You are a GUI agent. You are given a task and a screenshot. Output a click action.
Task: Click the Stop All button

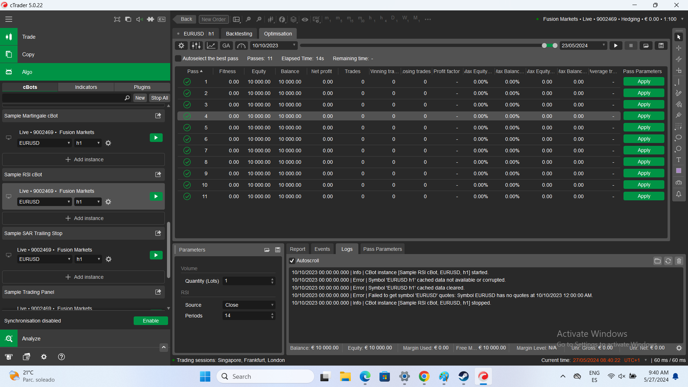(159, 98)
